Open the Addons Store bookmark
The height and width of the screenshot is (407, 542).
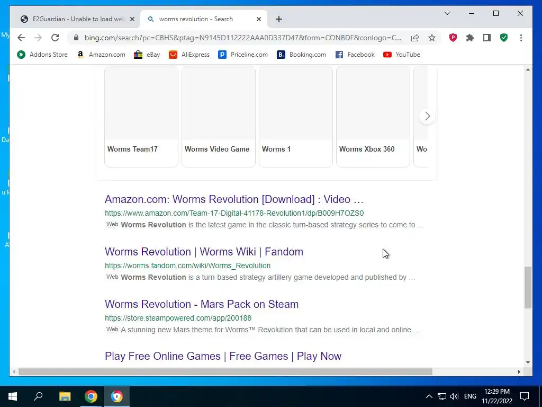point(42,55)
